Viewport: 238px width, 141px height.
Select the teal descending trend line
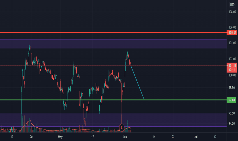coord(137,83)
